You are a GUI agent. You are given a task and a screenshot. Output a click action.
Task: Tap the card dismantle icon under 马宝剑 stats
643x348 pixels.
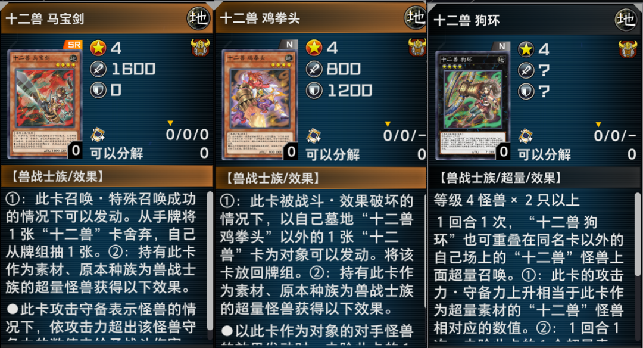(98, 135)
